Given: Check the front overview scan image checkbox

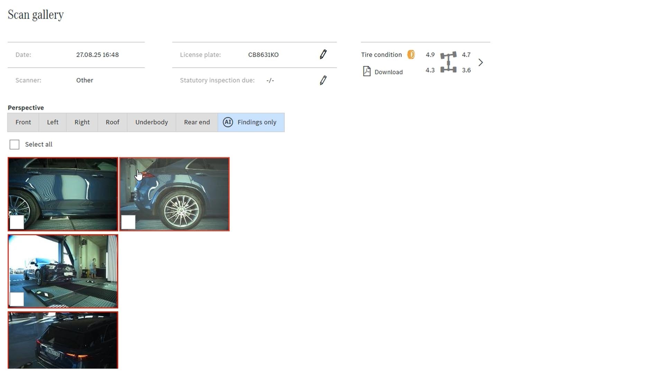Looking at the screenshot, I should [17, 299].
